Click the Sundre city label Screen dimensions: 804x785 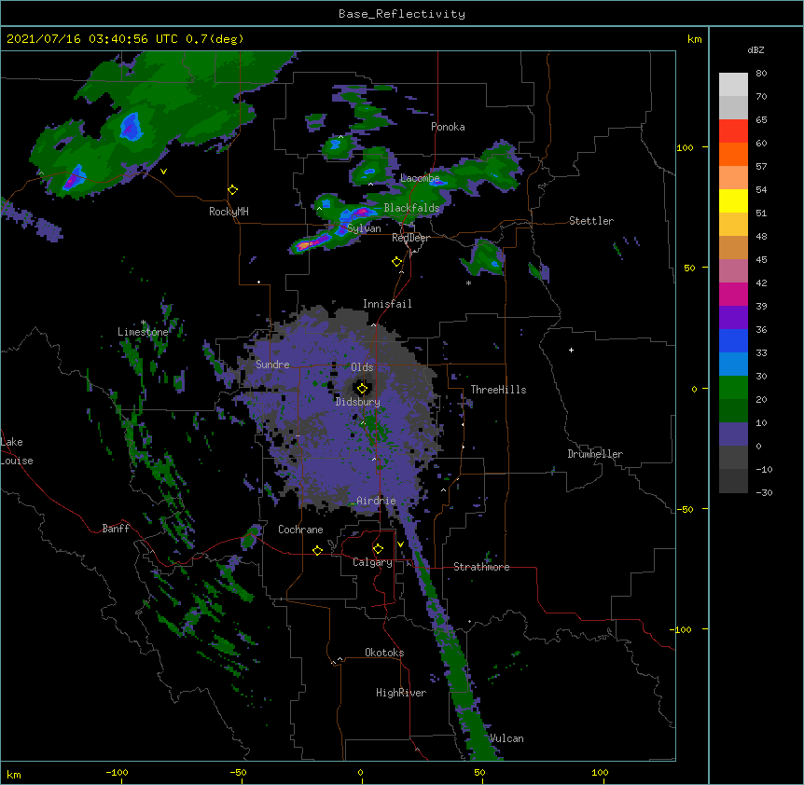[272, 365]
